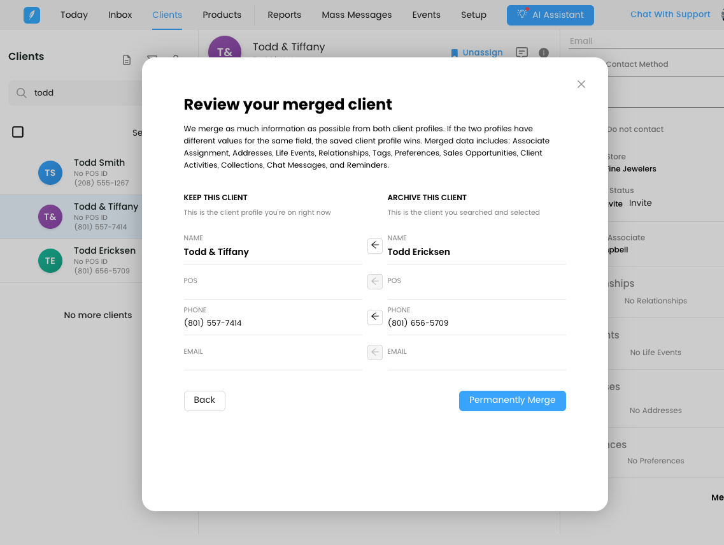This screenshot has height=545, width=724.
Task: Click the client search field containing todd
Action: point(75,93)
